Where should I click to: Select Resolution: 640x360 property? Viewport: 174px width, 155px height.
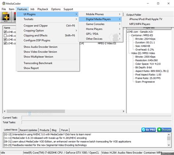coord(146,60)
